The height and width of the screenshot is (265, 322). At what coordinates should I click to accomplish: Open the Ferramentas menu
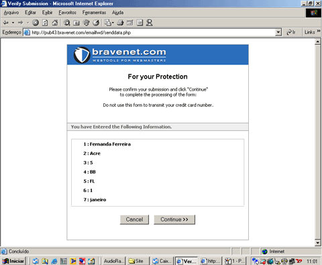[94, 13]
